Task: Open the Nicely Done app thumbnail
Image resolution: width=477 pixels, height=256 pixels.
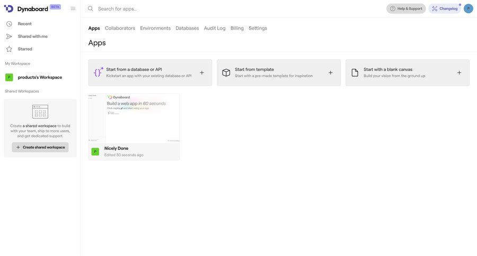Action: coord(134,118)
